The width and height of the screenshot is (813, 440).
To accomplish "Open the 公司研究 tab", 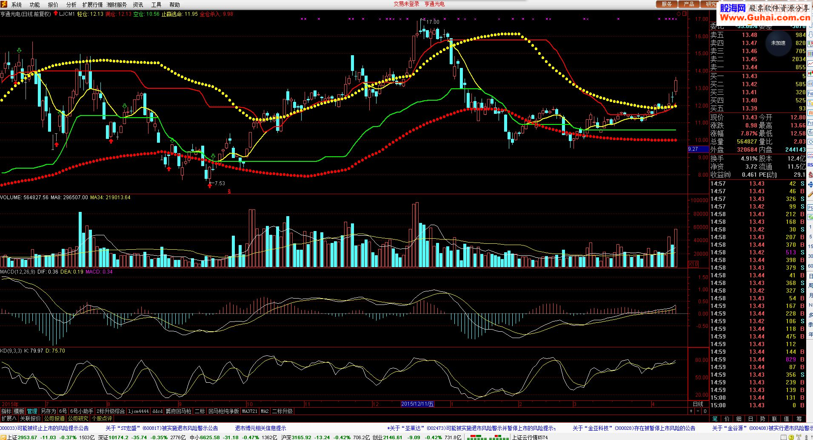I will pos(78,418).
